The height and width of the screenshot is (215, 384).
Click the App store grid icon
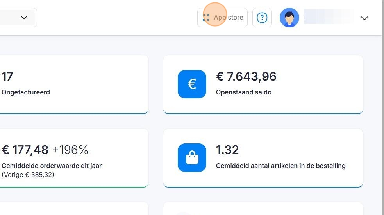(x=206, y=18)
